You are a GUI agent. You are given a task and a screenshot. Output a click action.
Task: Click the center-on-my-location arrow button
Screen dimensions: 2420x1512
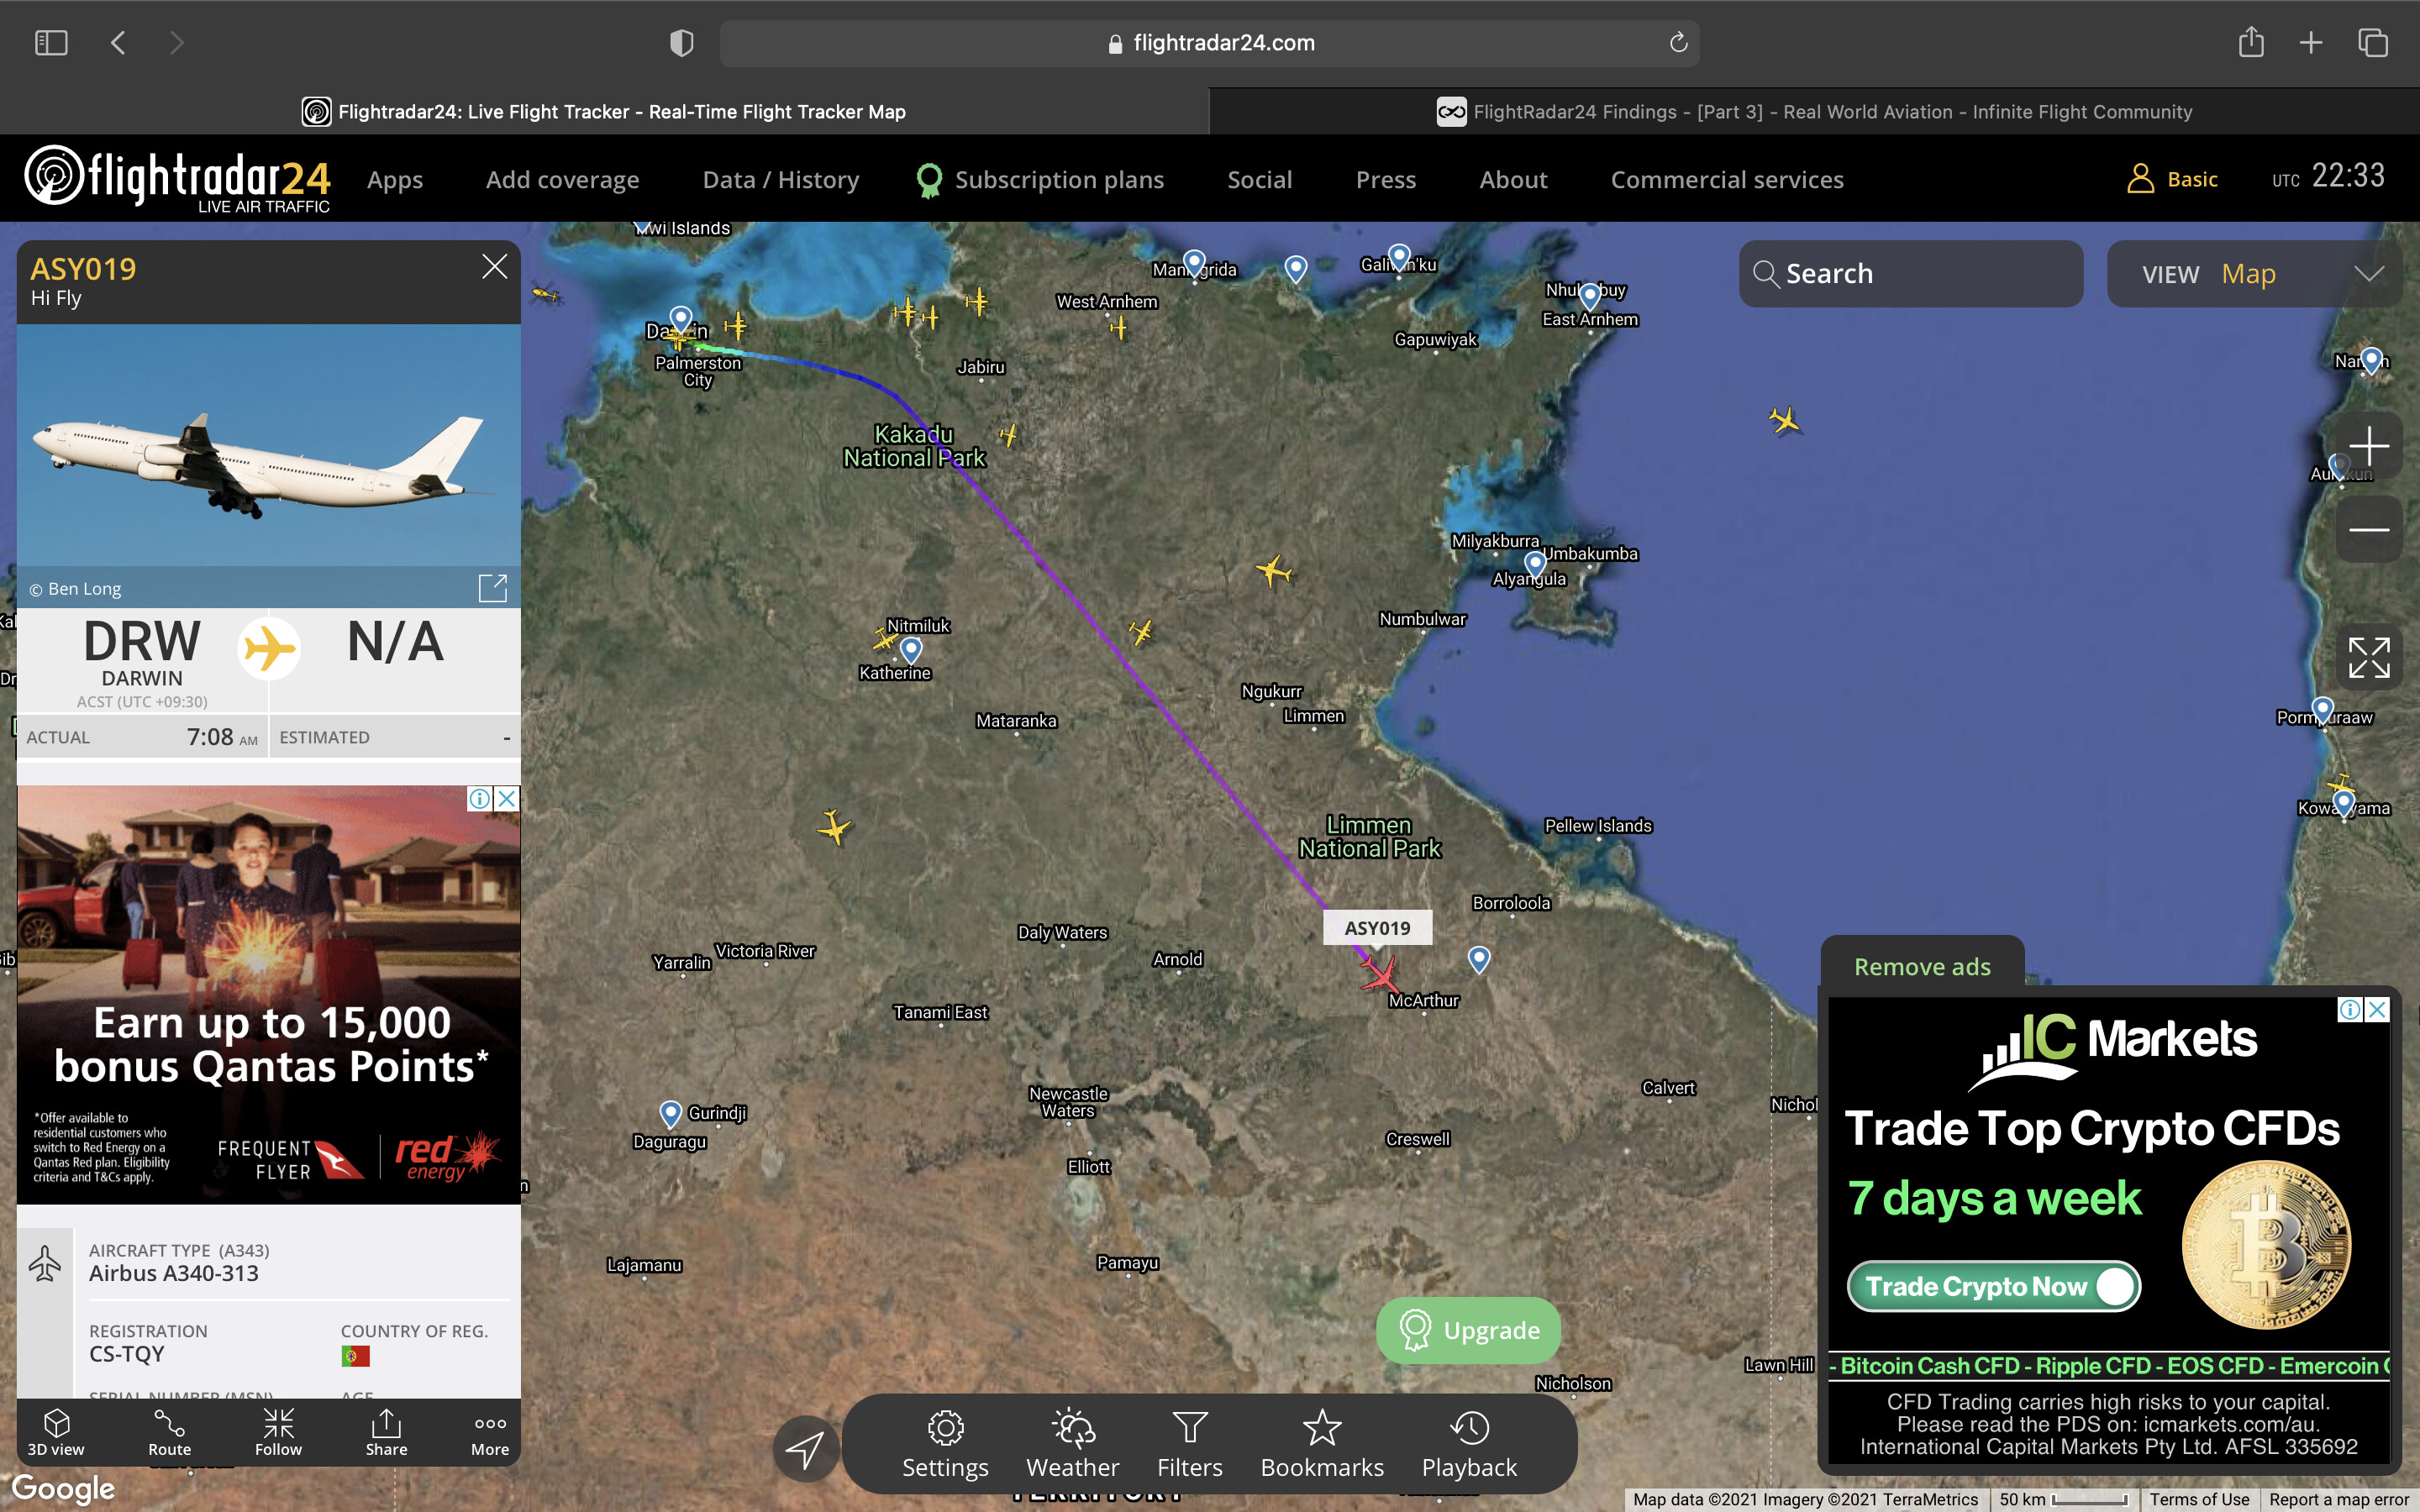pyautogui.click(x=805, y=1448)
